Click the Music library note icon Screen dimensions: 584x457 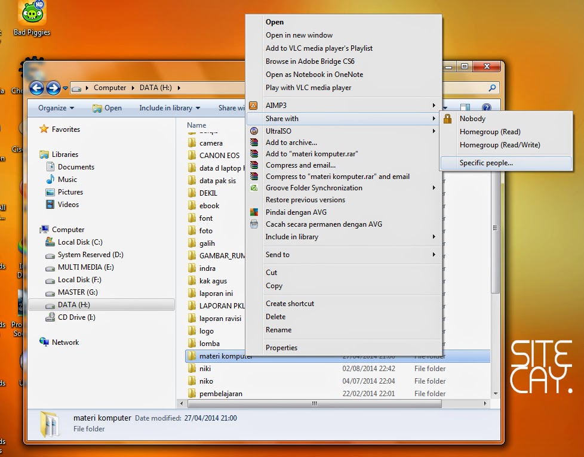tap(50, 180)
